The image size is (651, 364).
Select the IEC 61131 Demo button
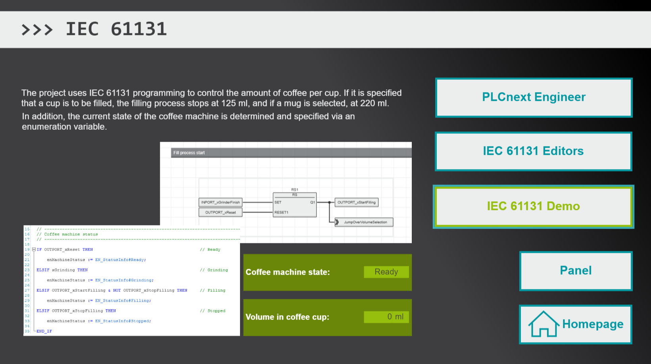point(533,206)
